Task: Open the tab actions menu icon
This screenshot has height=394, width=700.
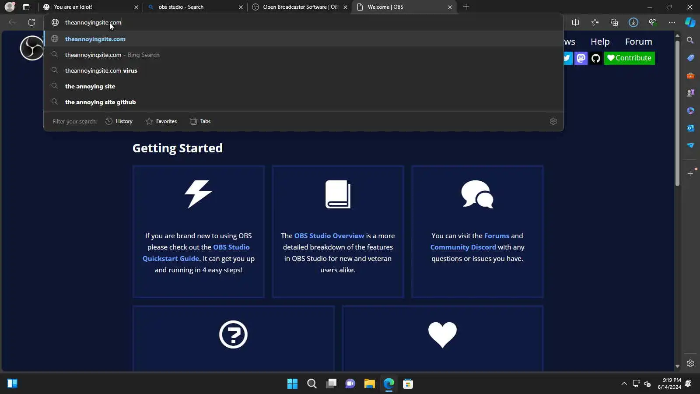Action: (26, 7)
